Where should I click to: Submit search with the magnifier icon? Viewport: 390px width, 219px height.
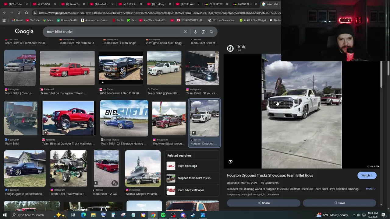211,32
